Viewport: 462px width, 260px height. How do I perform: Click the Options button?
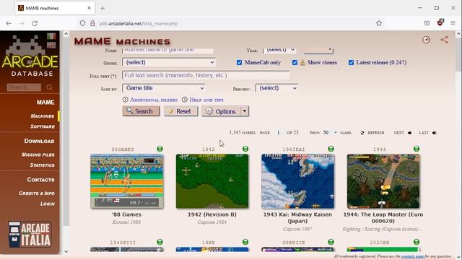click(222, 111)
